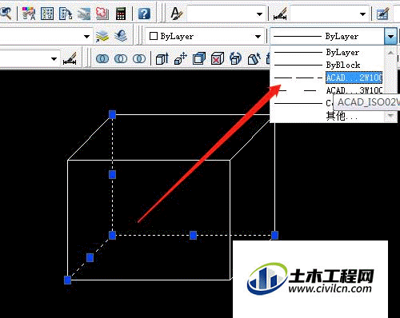Screen dimensions: 400x318
Task: Expand the text style dropdown
Action: pyautogui.click(x=259, y=14)
